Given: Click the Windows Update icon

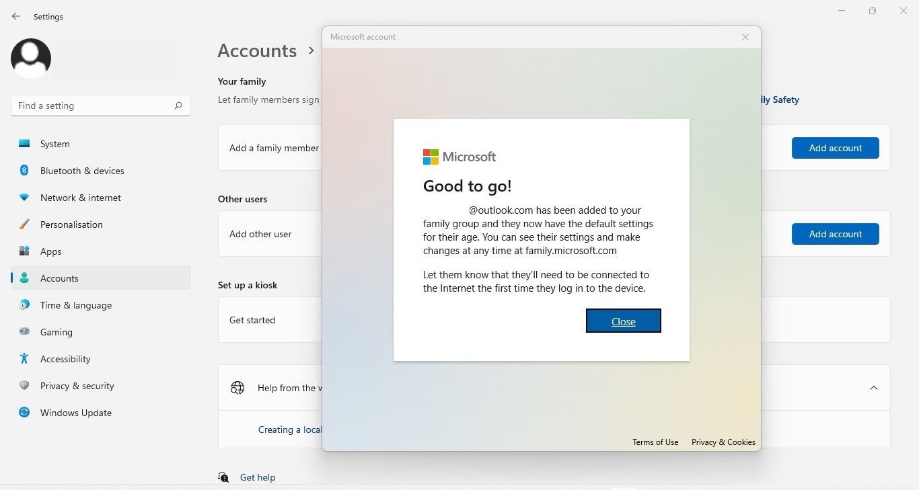Looking at the screenshot, I should tap(24, 413).
